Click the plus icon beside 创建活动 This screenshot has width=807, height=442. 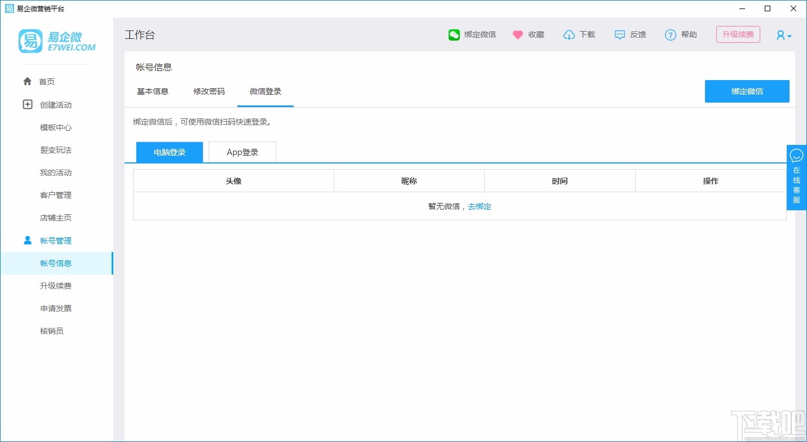click(27, 104)
